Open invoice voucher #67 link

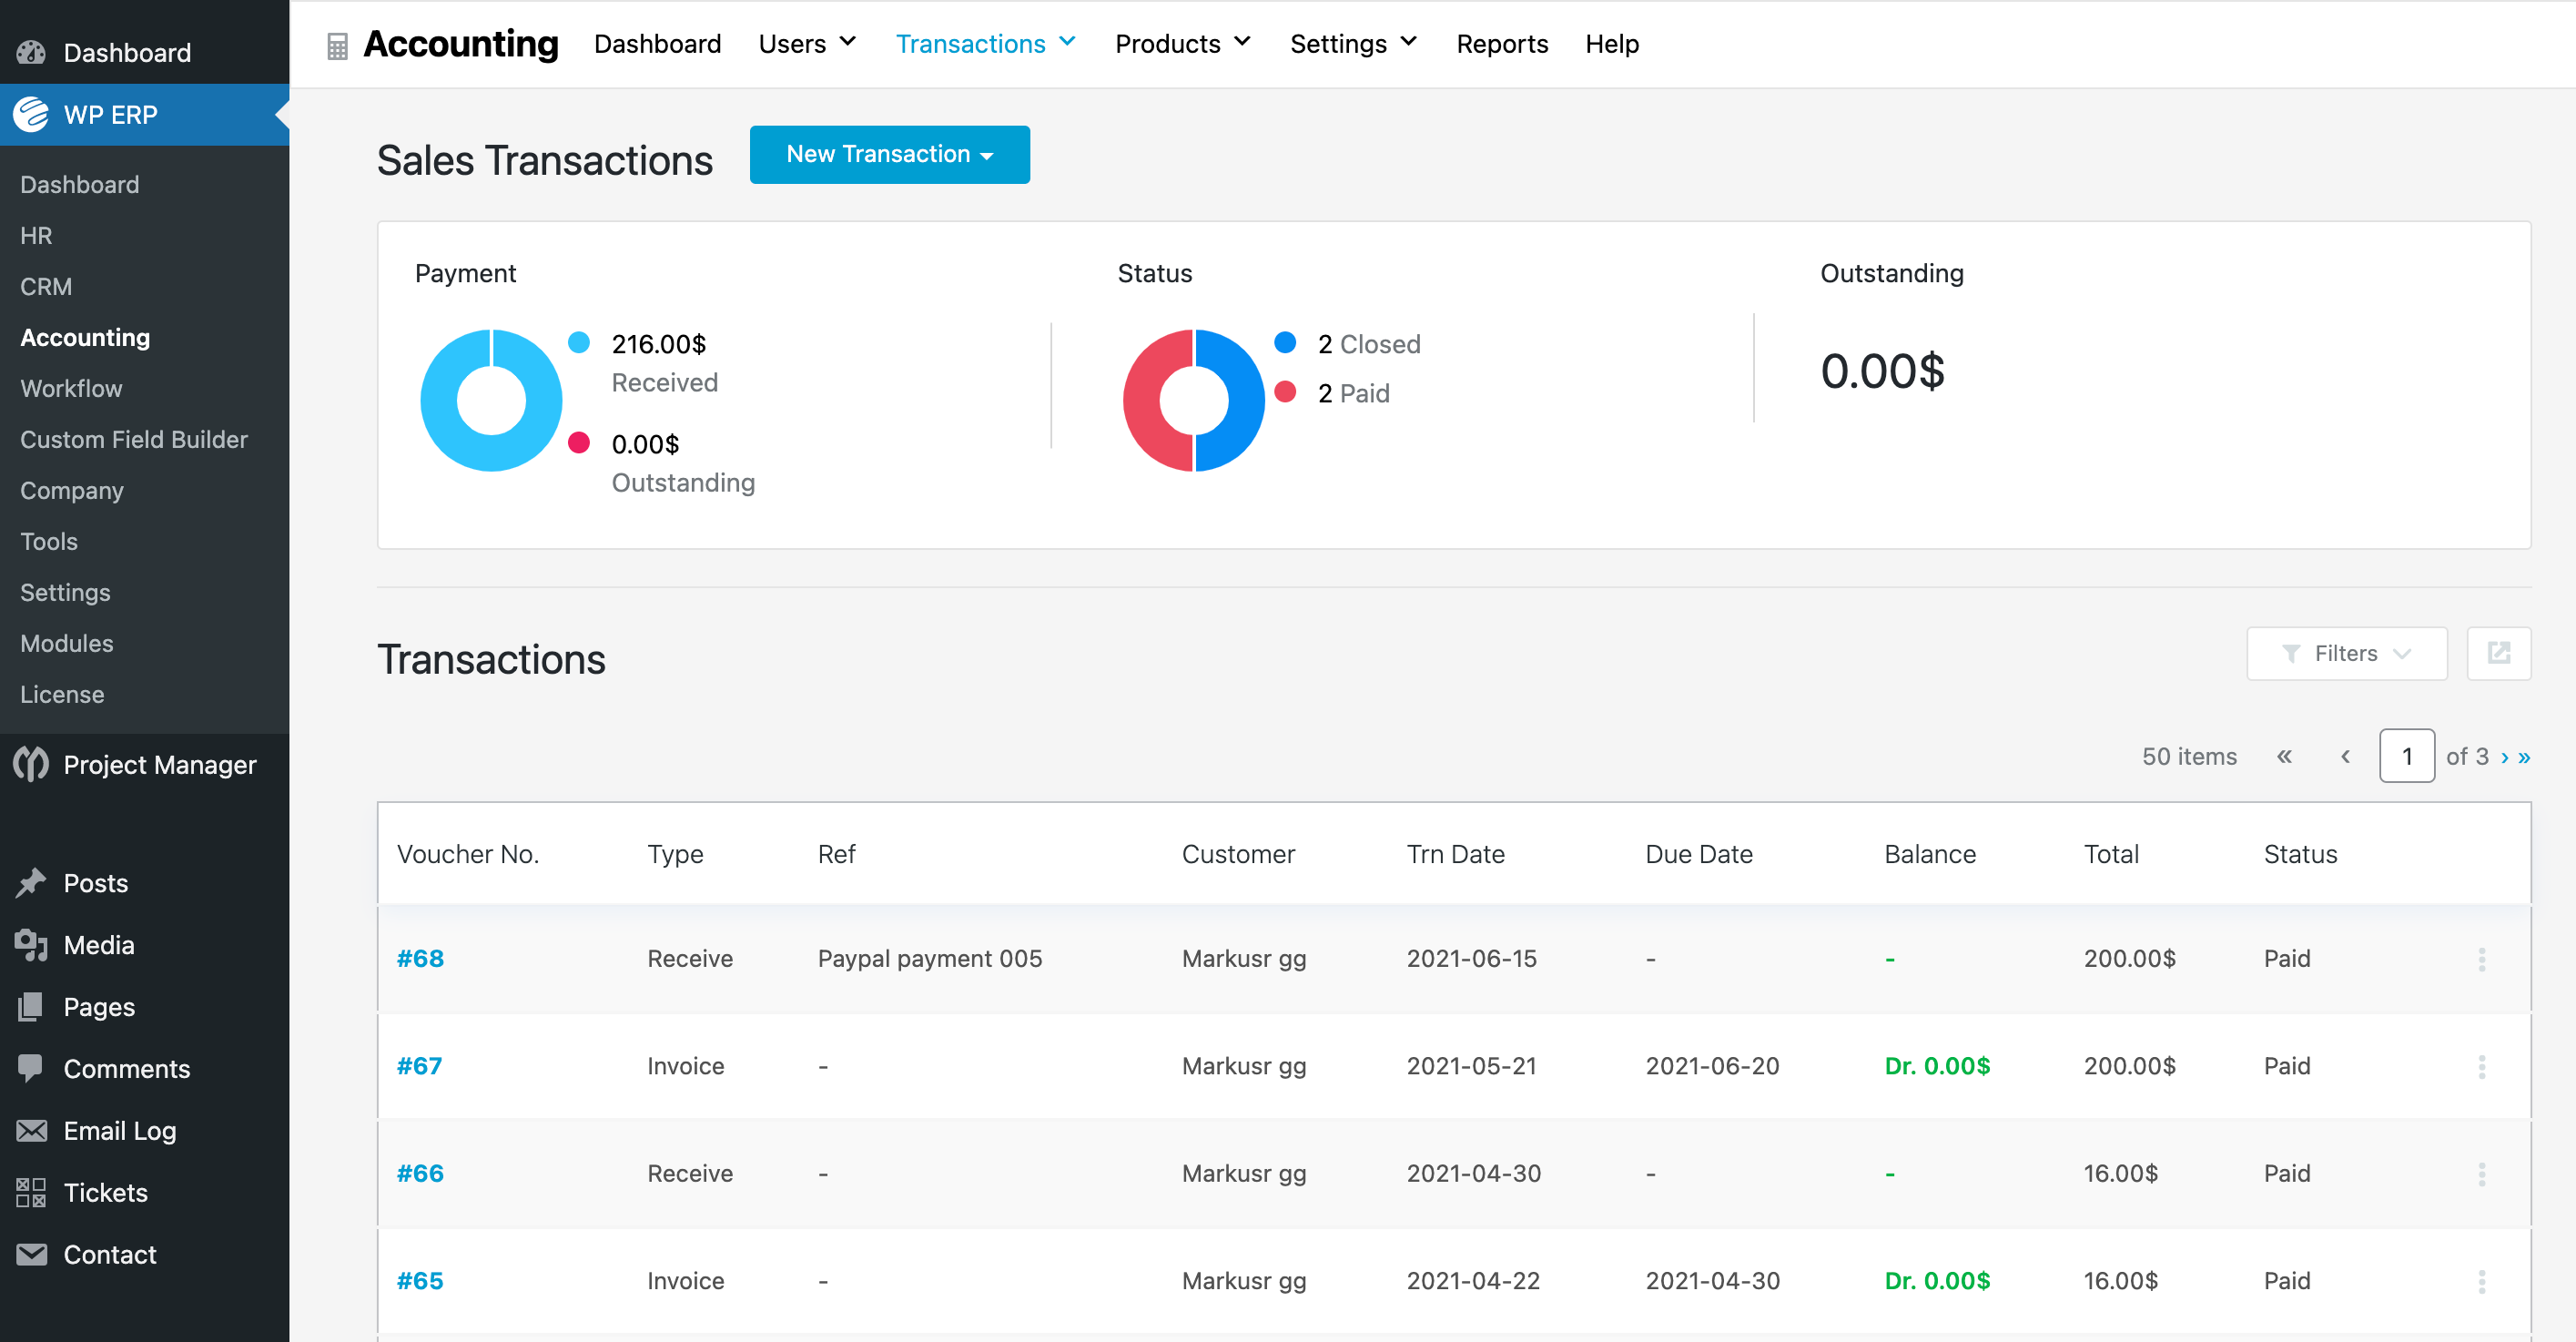[420, 1065]
